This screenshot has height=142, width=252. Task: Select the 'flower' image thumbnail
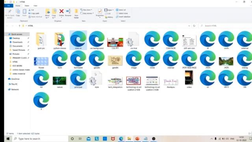pos(41,62)
